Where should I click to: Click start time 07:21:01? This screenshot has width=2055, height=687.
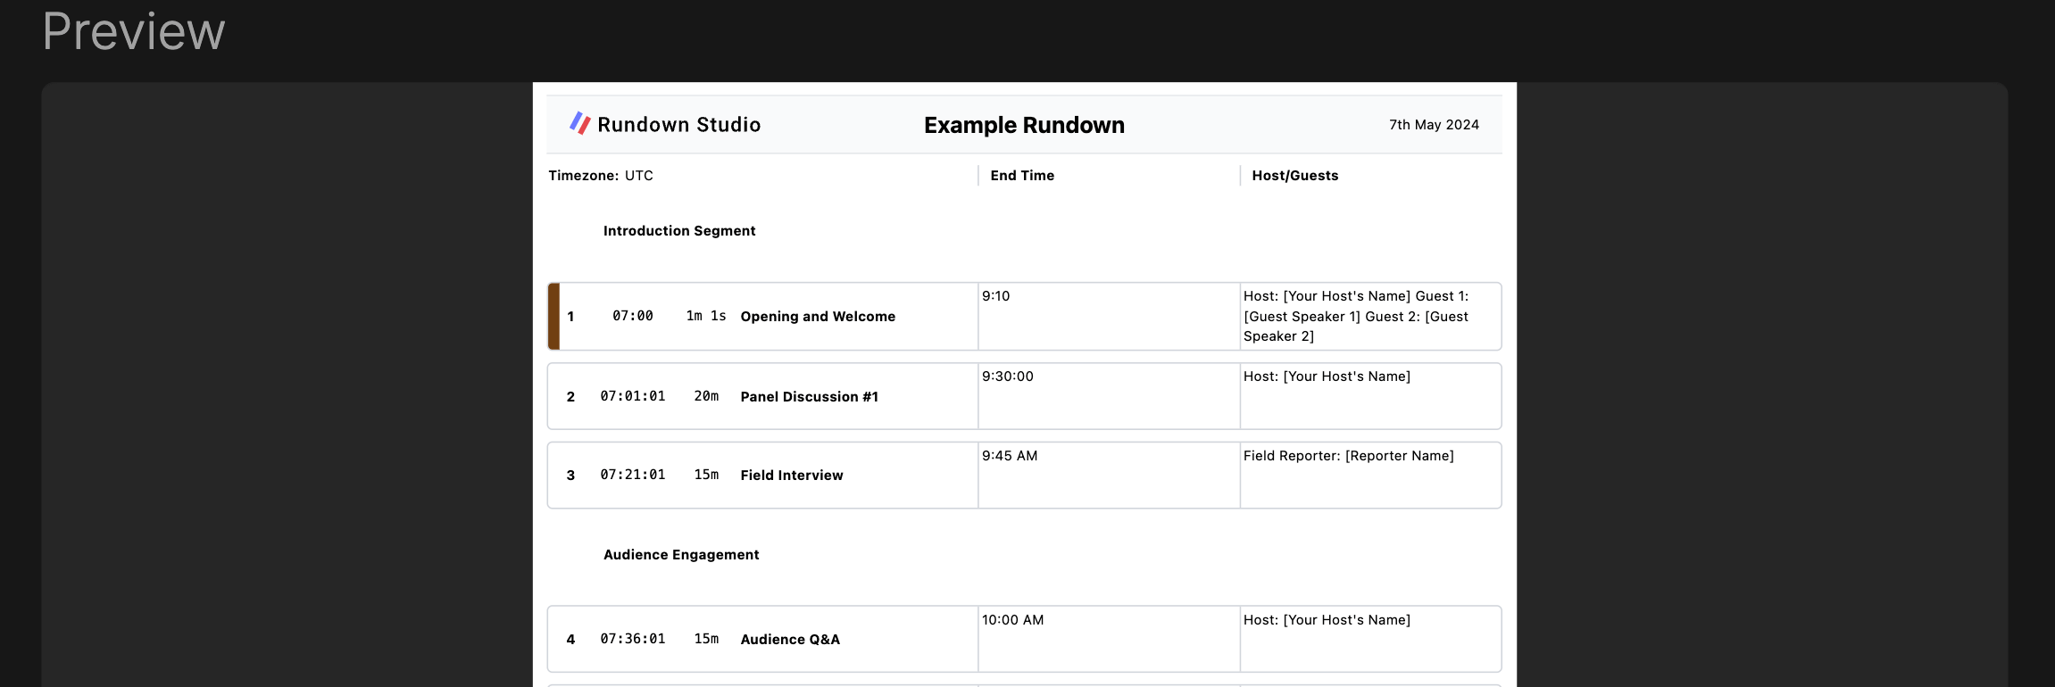tap(633, 475)
